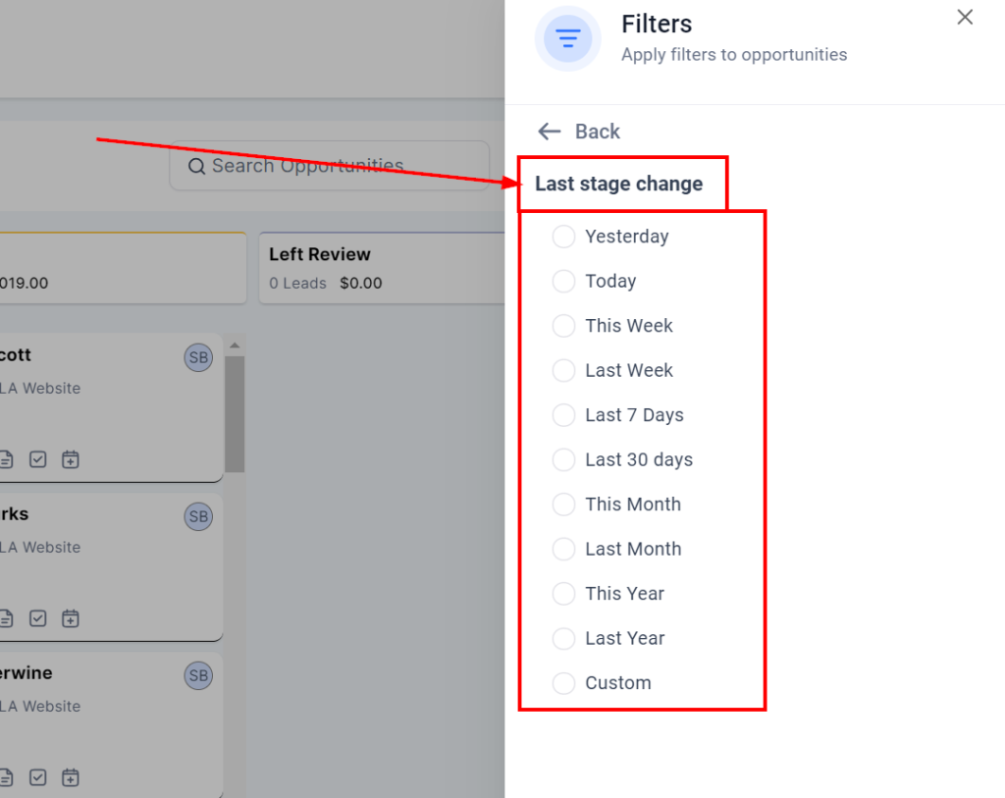Viewport: 1005px width, 798px height.
Task: Select the Yesterday radio option
Action: (563, 237)
